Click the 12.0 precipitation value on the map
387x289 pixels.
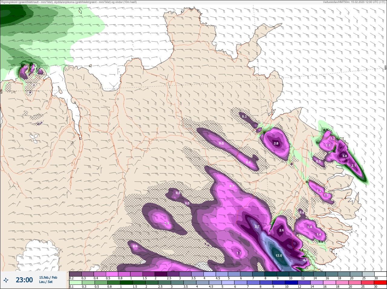pos(279,256)
